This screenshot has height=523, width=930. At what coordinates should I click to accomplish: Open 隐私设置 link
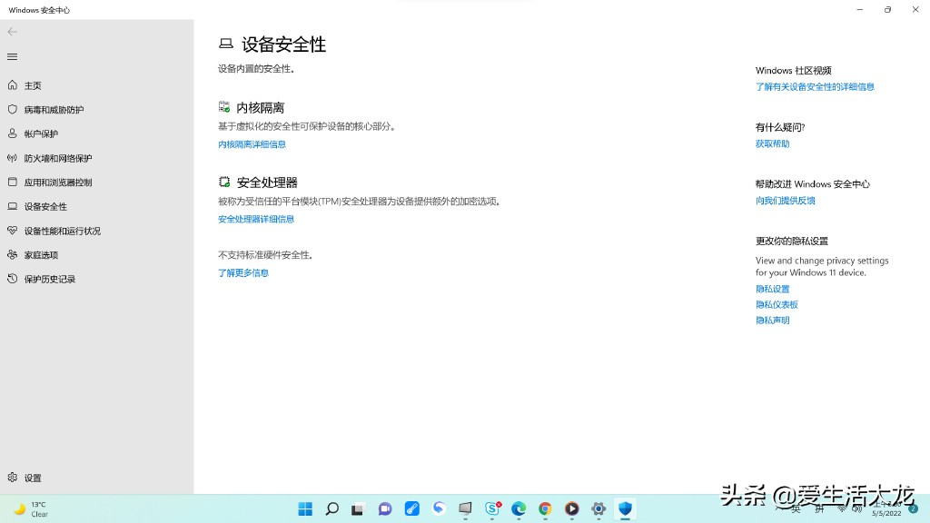pyautogui.click(x=772, y=289)
